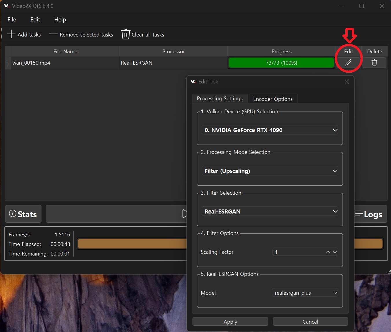The height and width of the screenshot is (332, 391).
Task: Click the 73/73 (100%) progress bar
Action: (x=281, y=63)
